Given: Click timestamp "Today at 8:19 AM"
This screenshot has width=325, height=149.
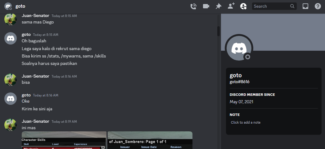Looking at the screenshot, I should tap(64, 121).
